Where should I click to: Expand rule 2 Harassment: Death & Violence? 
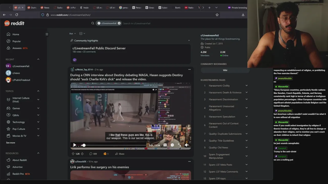tap(247, 93)
